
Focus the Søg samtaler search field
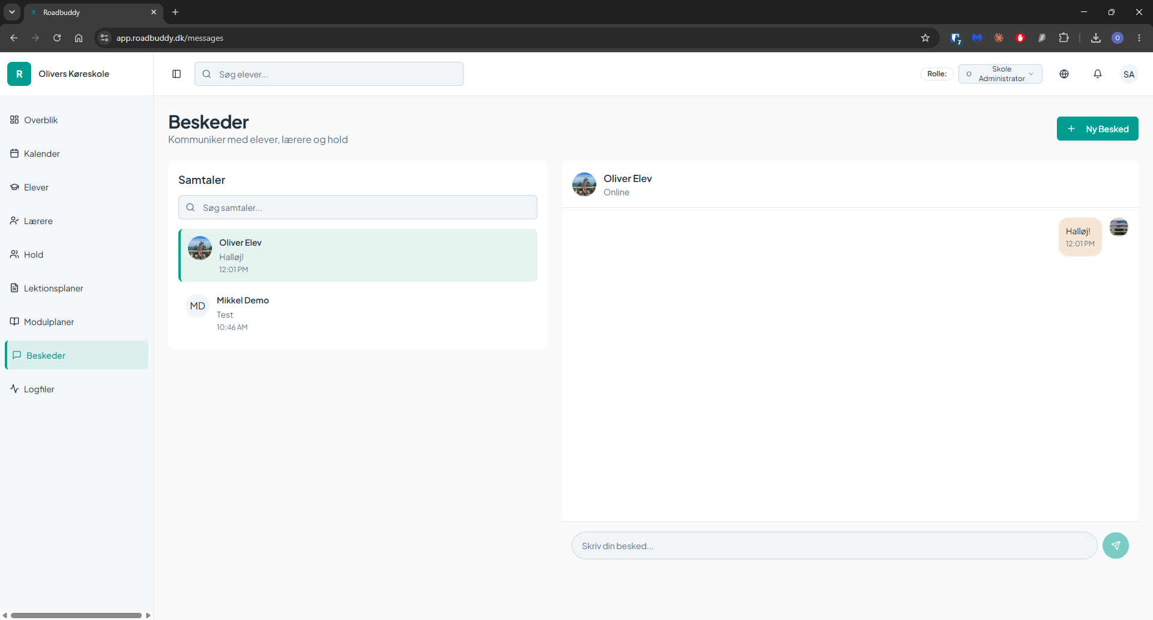click(x=358, y=207)
